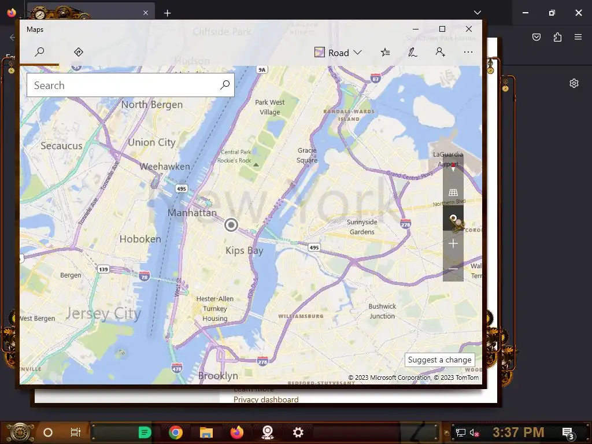Click Central Park Rockie's Rock label
Viewport: 592px width, 444px height.
(x=235, y=156)
